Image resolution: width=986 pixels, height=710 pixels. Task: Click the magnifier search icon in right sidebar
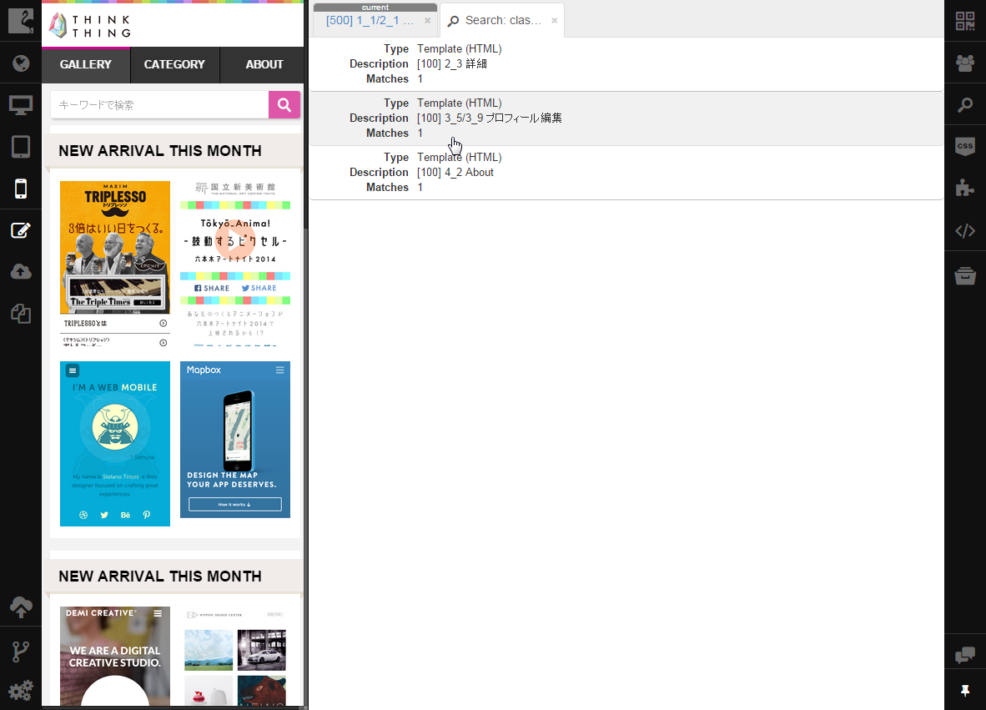[x=965, y=105]
